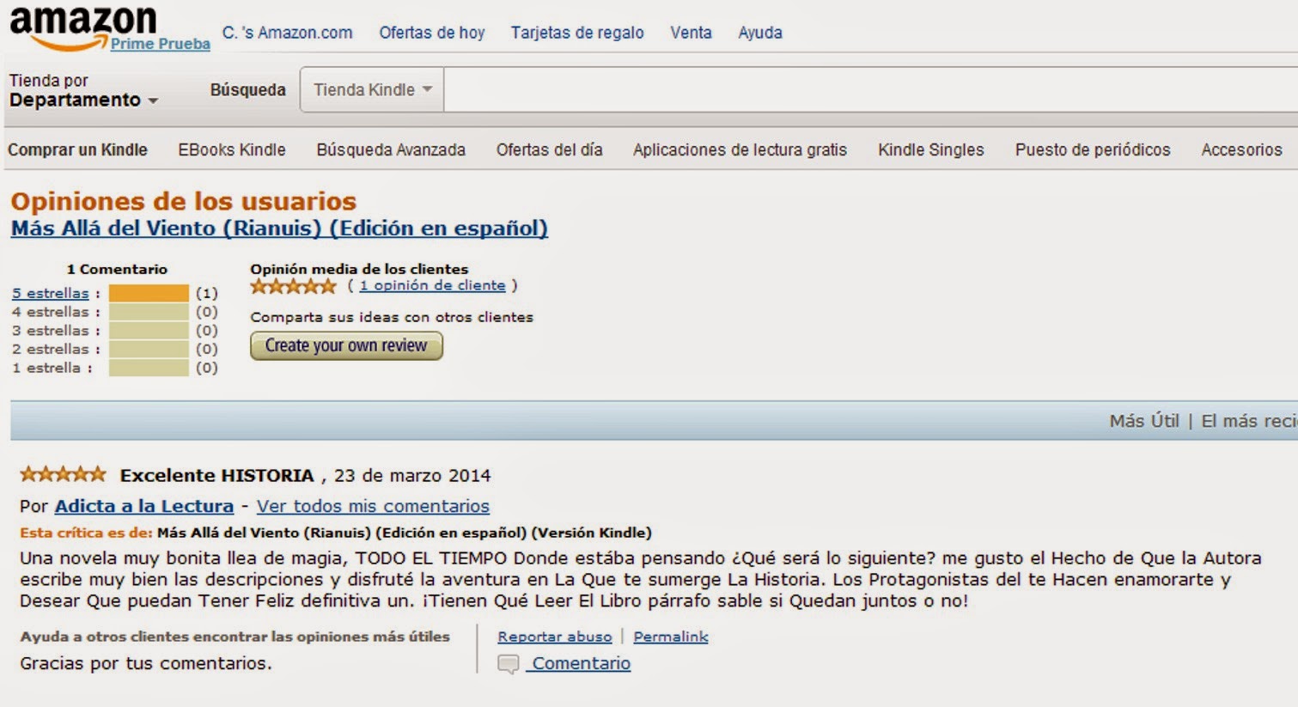The image size is (1298, 707).
Task: Click the review's five-star rating icons
Action: pos(63,473)
